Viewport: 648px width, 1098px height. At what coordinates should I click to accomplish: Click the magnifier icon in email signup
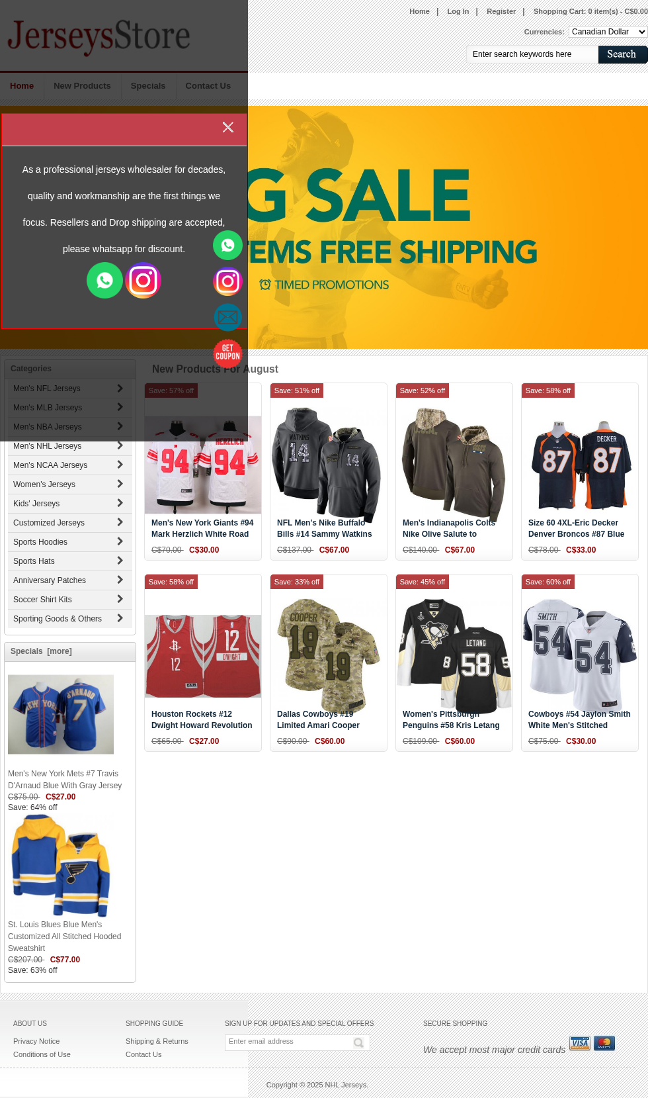(358, 1042)
